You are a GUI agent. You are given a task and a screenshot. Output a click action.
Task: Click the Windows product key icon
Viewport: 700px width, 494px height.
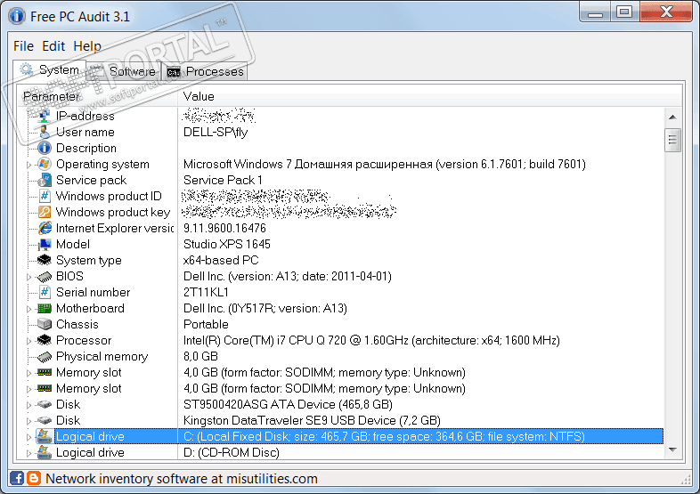pos(45,213)
